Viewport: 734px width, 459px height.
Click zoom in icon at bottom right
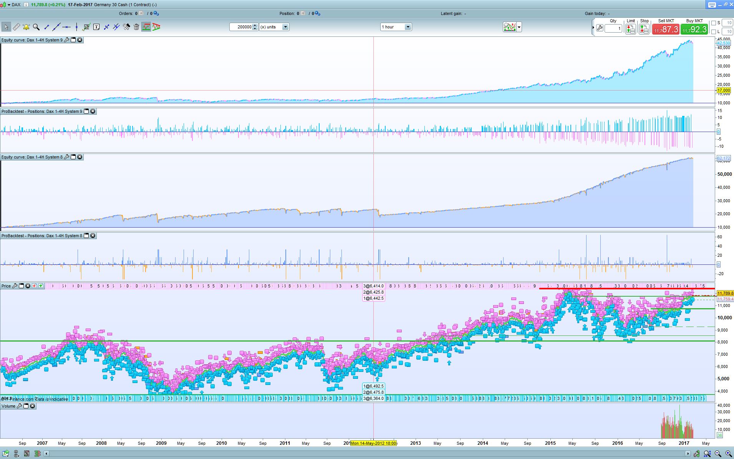coord(728,454)
